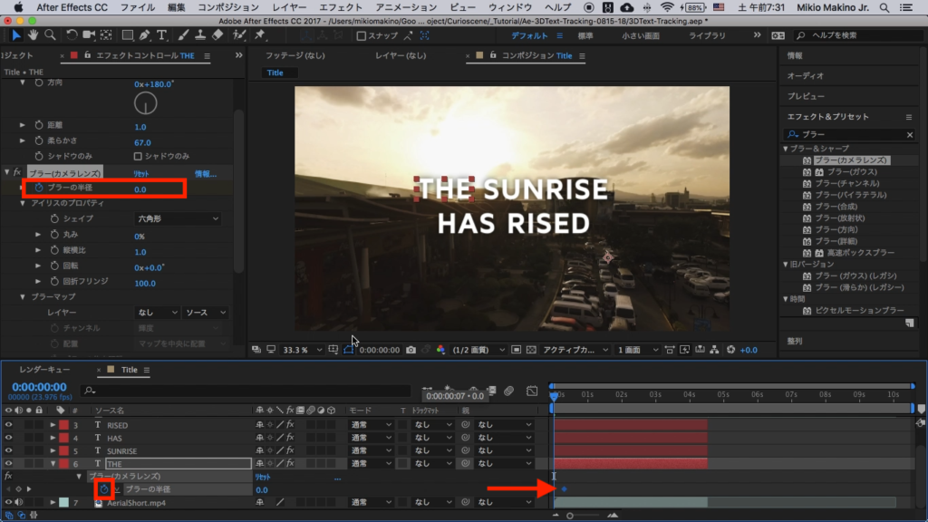
Task: Enable the スナップ checkbox
Action: (362, 36)
